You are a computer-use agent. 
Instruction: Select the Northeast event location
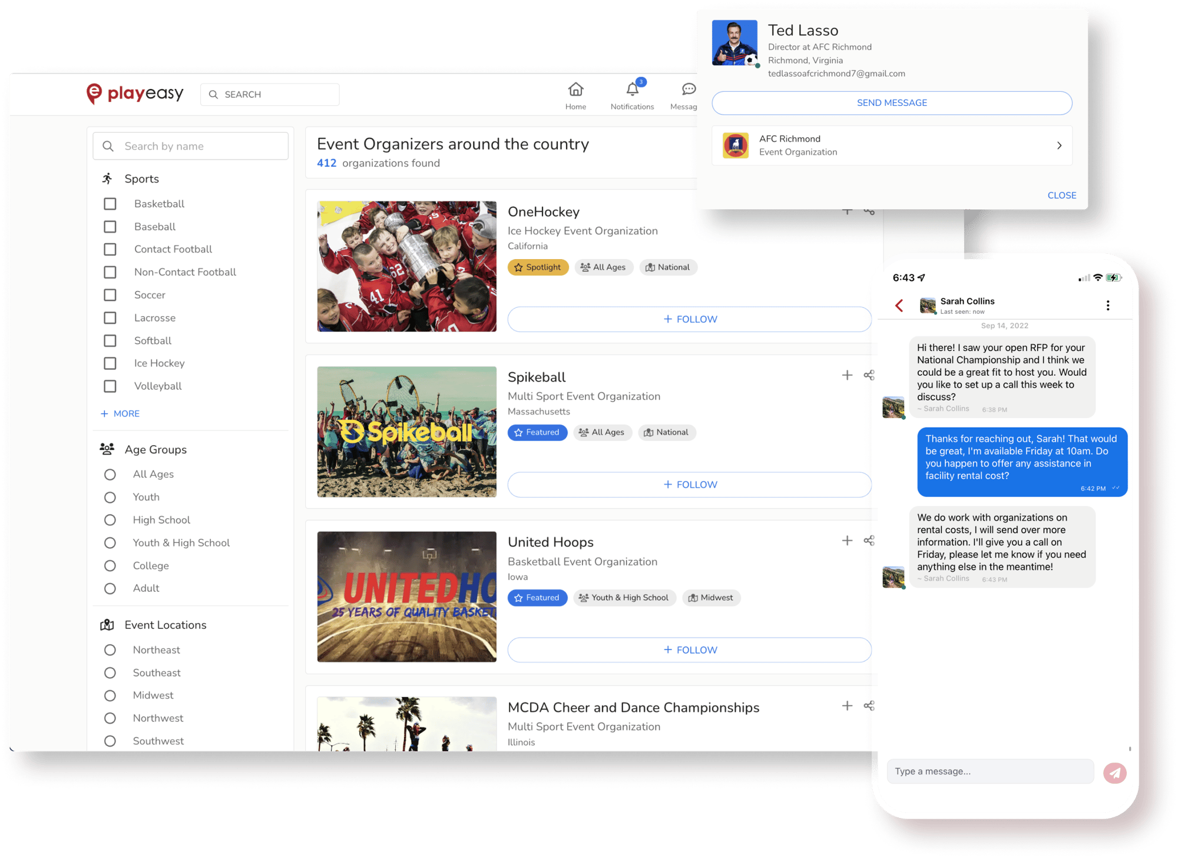click(110, 650)
